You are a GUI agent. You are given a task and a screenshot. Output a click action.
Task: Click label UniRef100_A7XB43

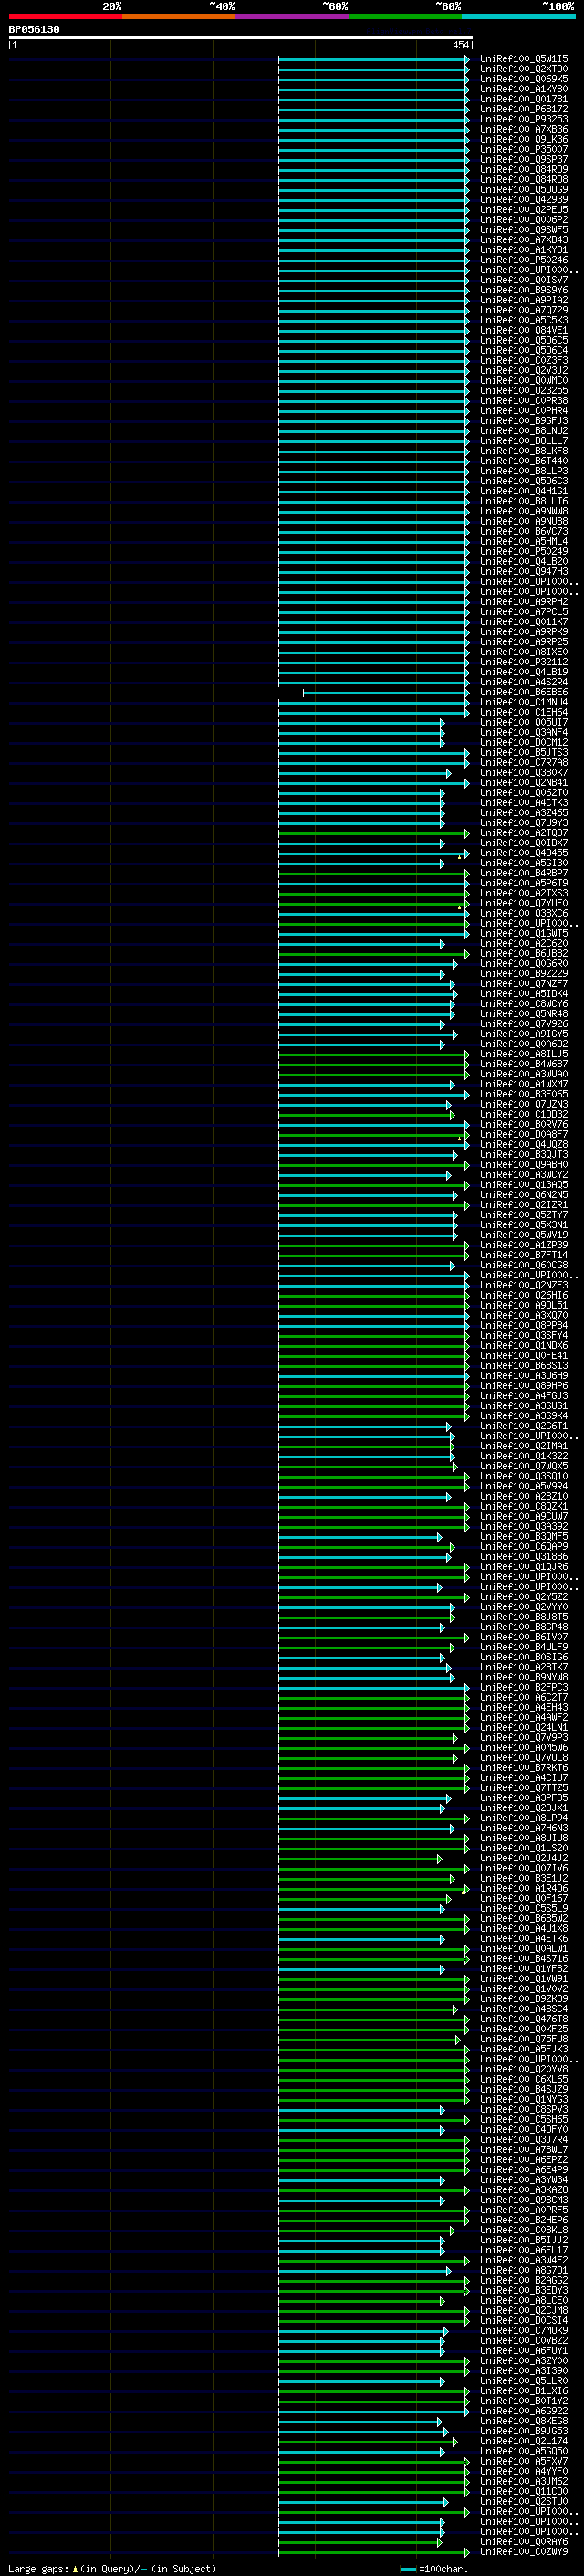click(x=524, y=240)
